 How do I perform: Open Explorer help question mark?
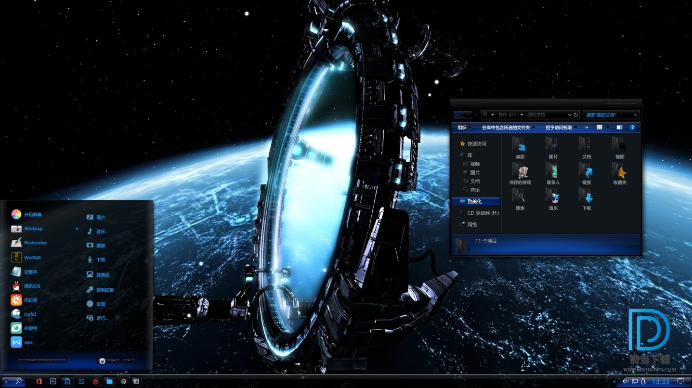coord(632,128)
